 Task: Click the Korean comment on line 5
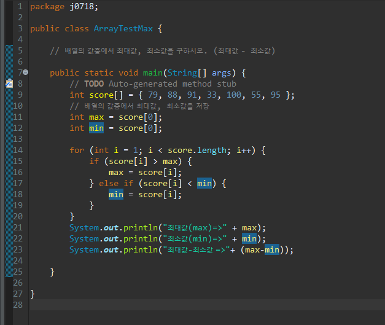[x=162, y=51]
